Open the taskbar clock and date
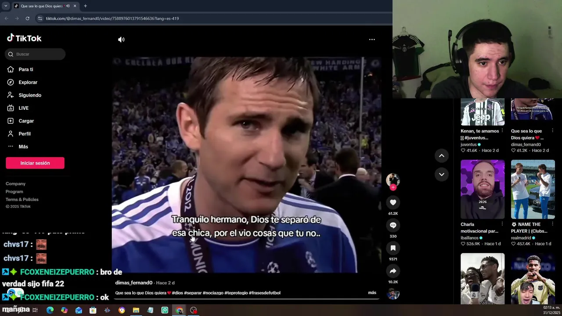Screen dimensions: 562x316 551,310
